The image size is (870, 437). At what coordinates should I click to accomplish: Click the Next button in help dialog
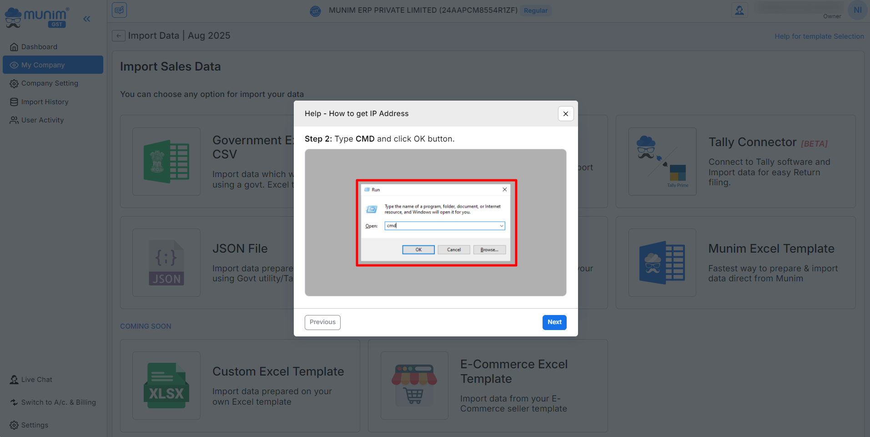pyautogui.click(x=554, y=322)
